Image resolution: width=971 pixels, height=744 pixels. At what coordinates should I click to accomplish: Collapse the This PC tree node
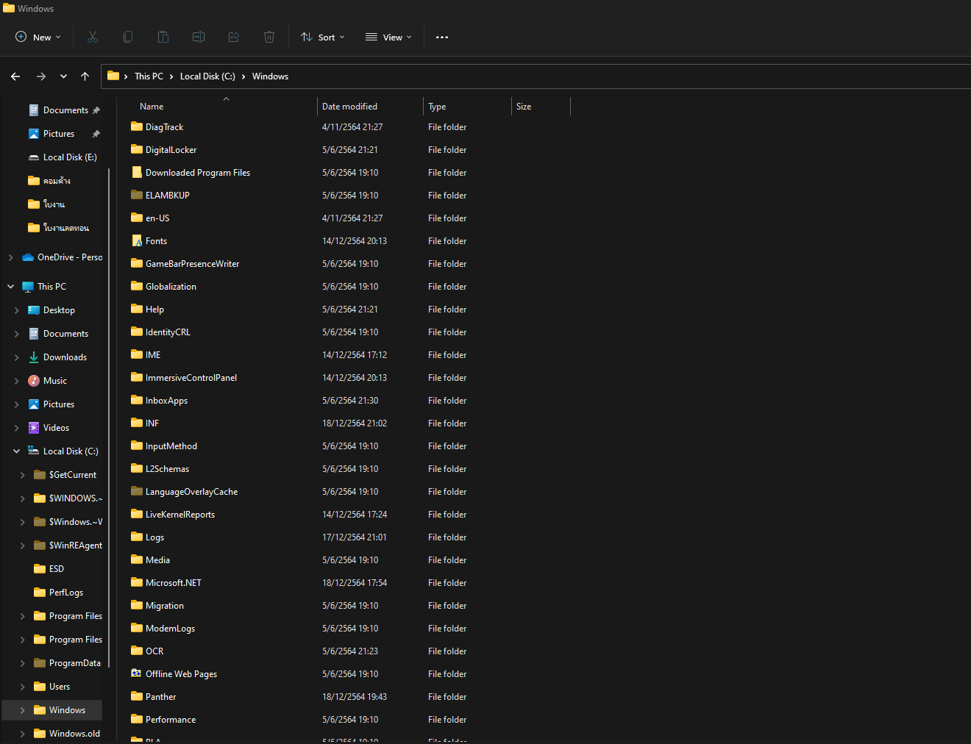(x=11, y=287)
